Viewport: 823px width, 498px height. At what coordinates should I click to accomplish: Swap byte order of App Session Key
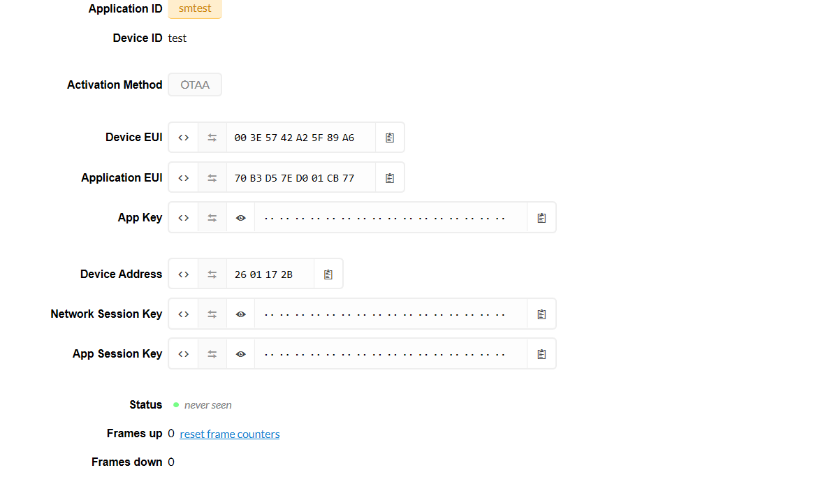coord(212,354)
